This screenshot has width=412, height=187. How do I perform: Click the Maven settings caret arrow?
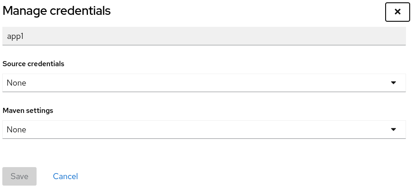tap(393, 130)
